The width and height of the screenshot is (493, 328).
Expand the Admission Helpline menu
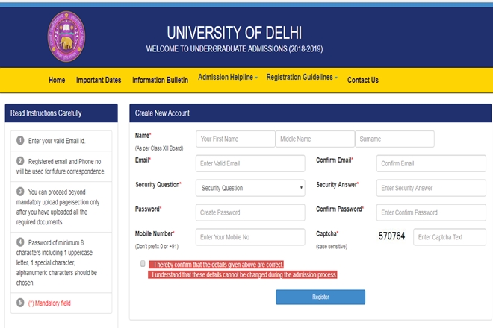(228, 78)
